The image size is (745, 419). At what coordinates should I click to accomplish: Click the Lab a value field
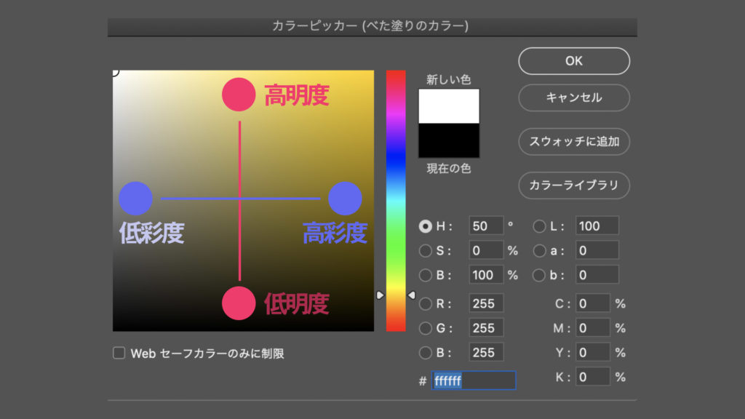597,250
